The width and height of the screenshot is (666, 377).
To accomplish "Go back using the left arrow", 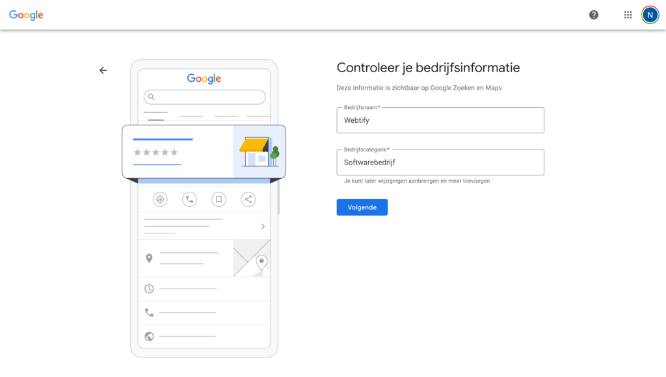I will 103,70.
